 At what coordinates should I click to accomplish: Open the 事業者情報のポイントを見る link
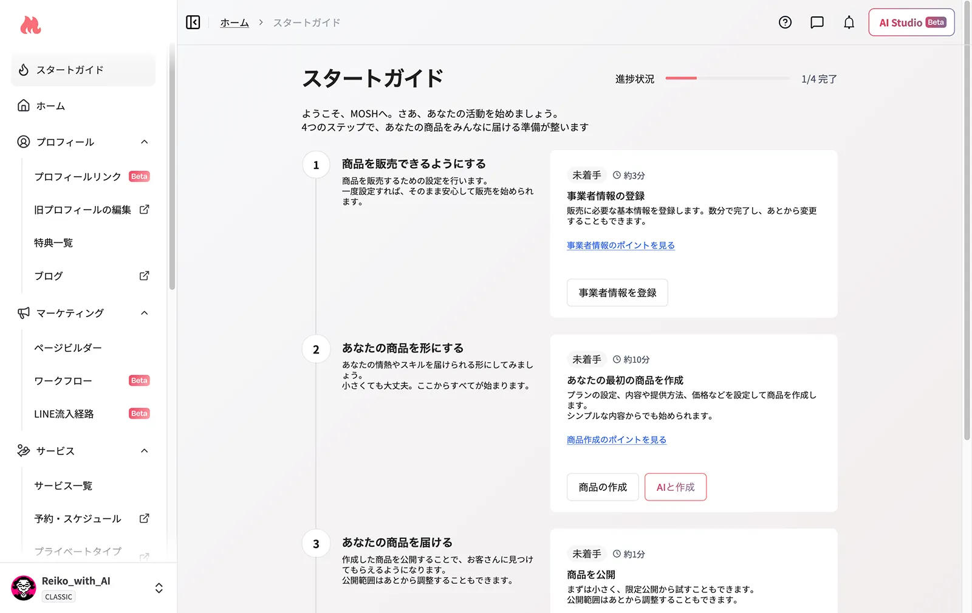[621, 245]
